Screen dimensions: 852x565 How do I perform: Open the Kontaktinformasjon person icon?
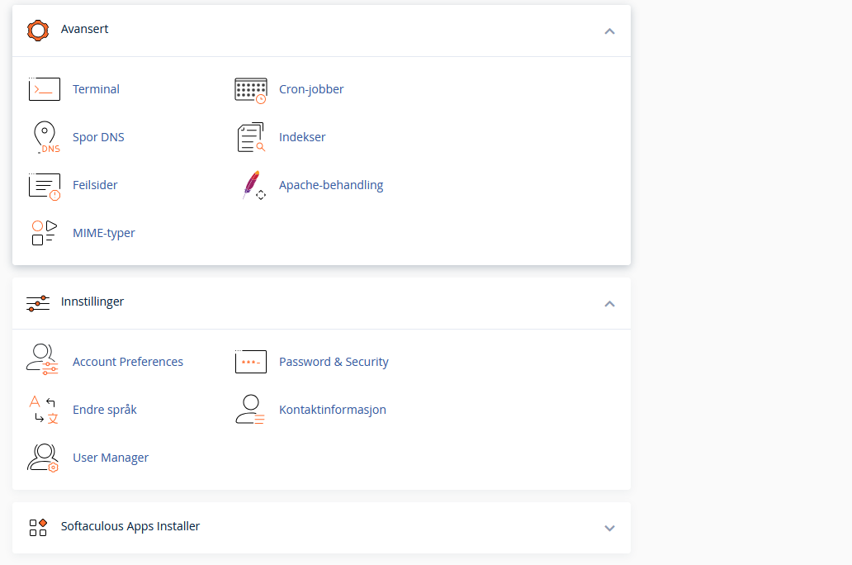pyautogui.click(x=250, y=410)
